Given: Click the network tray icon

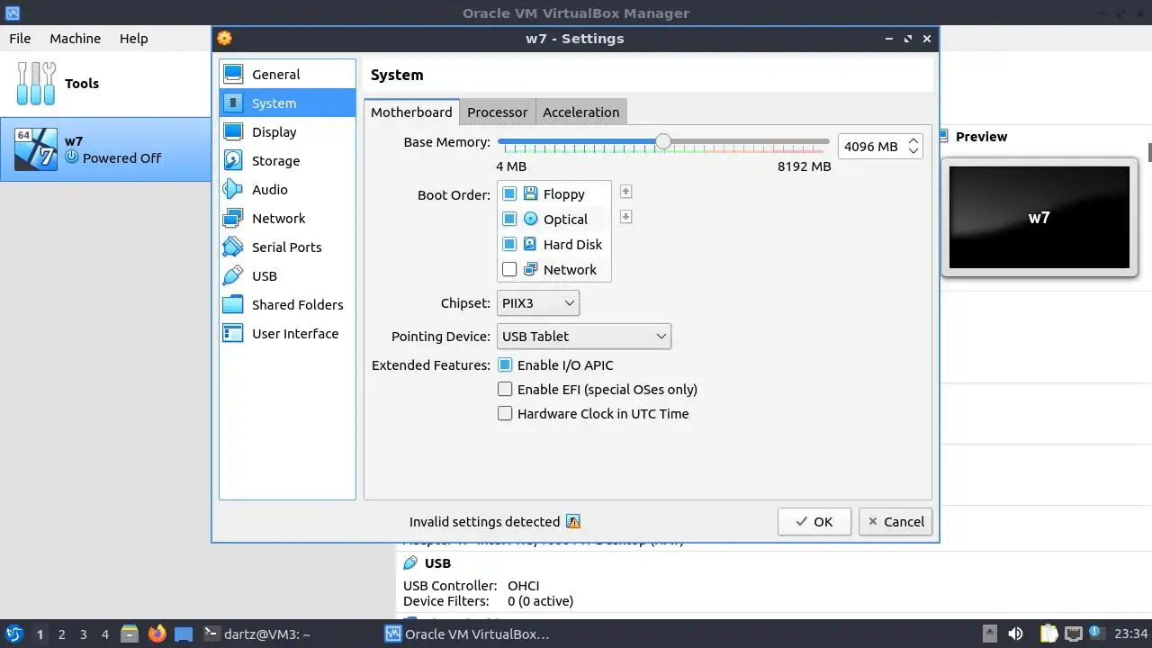Looking at the screenshot, I should (1073, 634).
